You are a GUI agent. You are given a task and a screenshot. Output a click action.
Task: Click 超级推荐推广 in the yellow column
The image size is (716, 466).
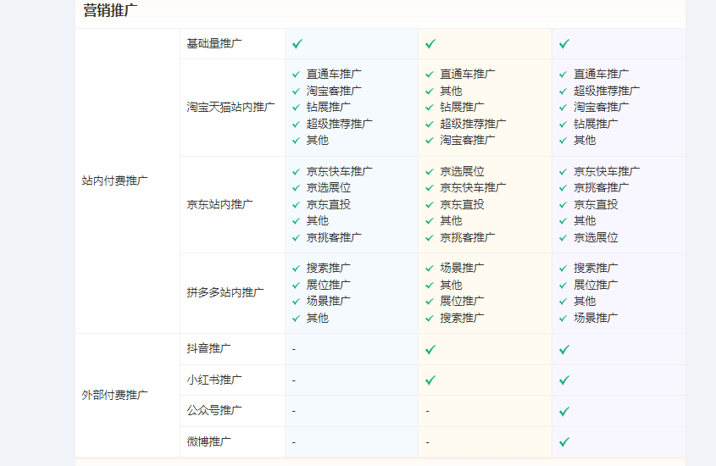coord(473,124)
